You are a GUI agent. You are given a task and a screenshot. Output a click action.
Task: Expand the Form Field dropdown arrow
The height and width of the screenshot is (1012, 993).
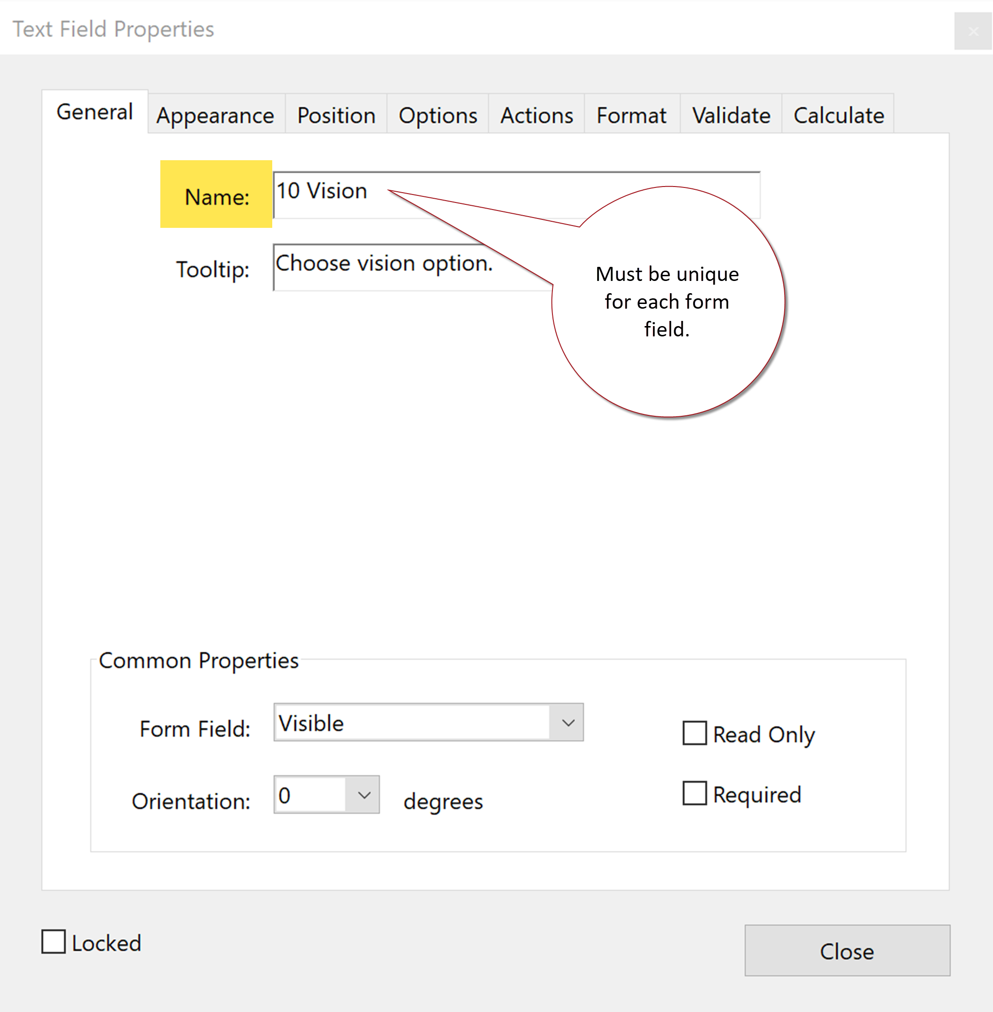tap(568, 722)
